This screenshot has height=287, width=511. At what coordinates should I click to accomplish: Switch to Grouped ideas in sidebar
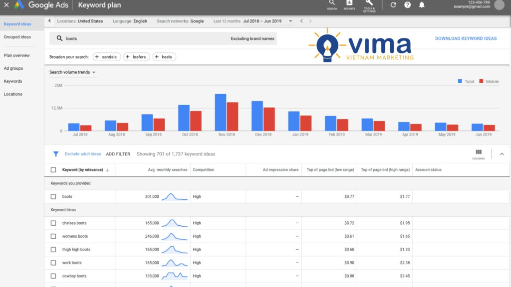click(17, 37)
